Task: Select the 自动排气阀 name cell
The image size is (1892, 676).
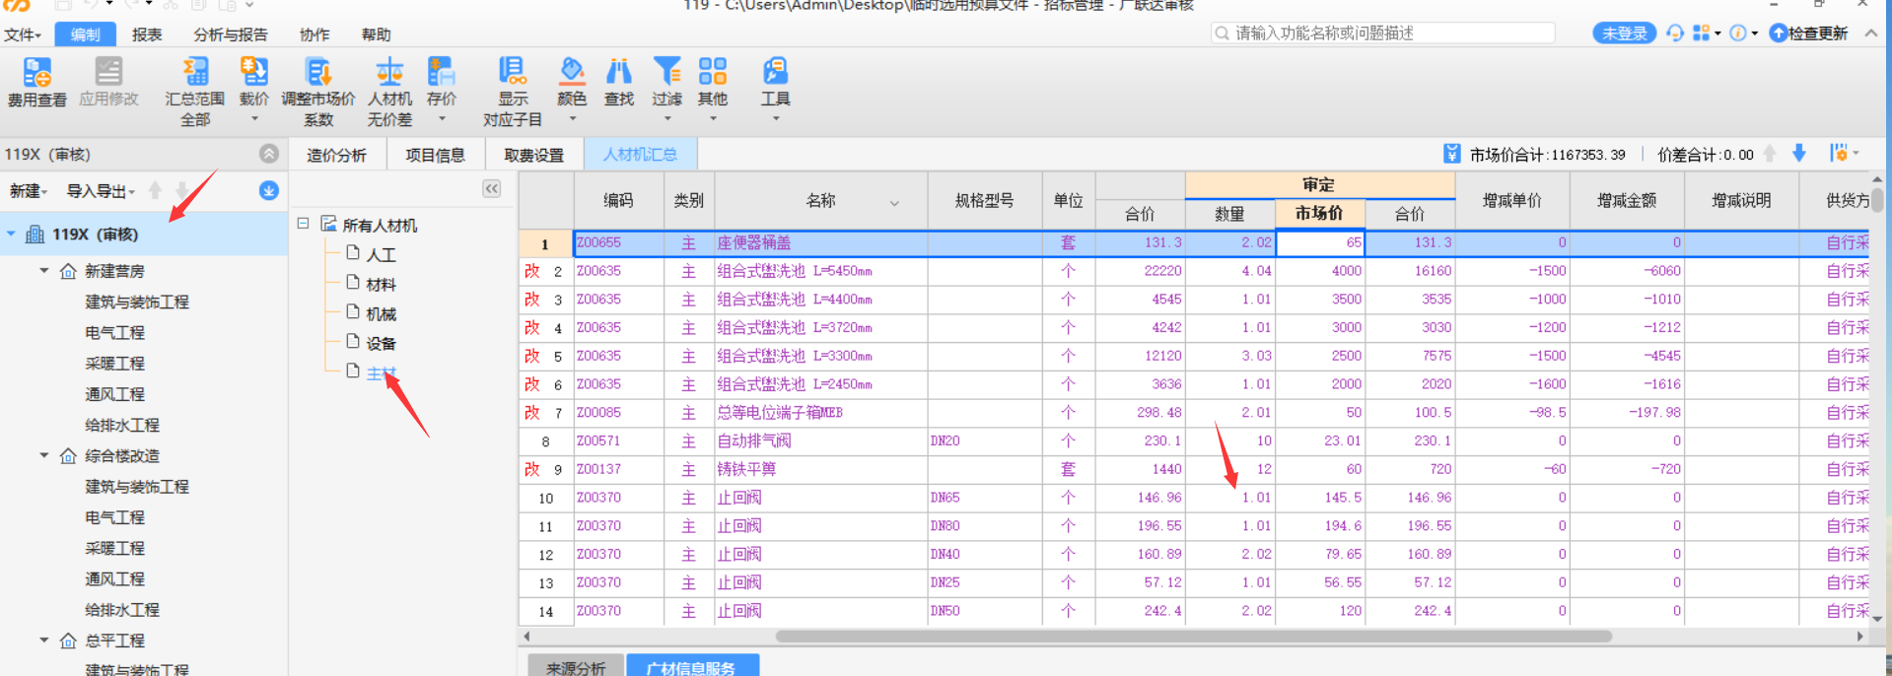Action: click(x=820, y=440)
